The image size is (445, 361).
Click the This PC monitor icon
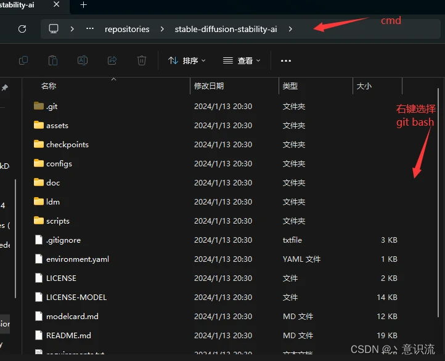(54, 28)
